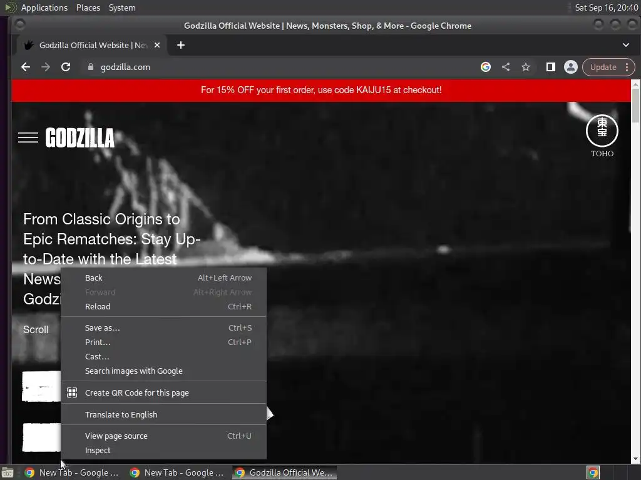Select Print… in the context menu
This screenshot has width=641, height=480.
tap(163, 342)
